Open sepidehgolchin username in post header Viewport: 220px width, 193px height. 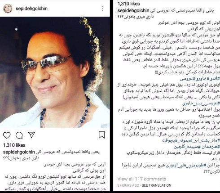coord(31,9)
